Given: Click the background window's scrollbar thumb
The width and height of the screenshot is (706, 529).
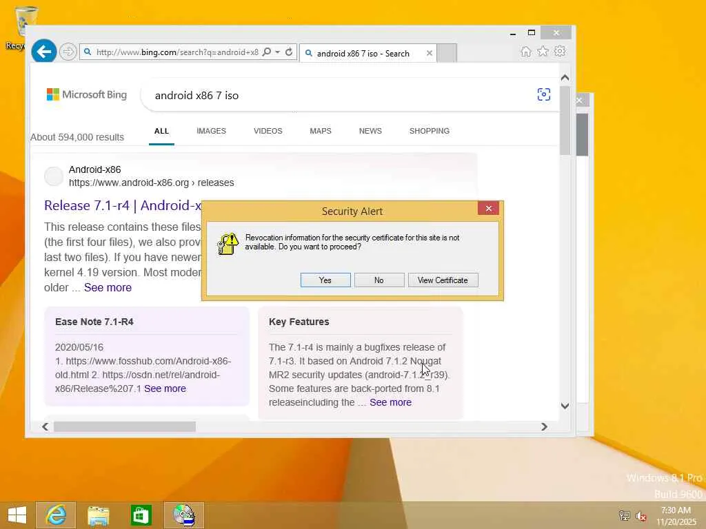Looking at the screenshot, I should (582, 134).
